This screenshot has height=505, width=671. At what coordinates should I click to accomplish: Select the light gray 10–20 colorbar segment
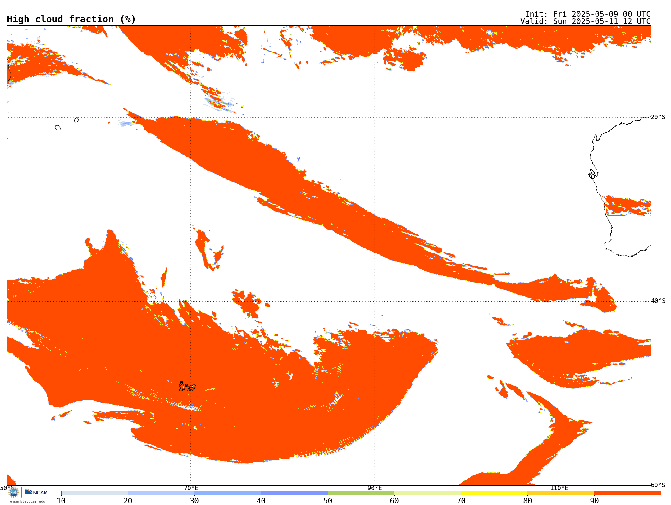(x=94, y=493)
